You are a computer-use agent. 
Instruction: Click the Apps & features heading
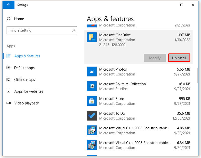click(110, 19)
